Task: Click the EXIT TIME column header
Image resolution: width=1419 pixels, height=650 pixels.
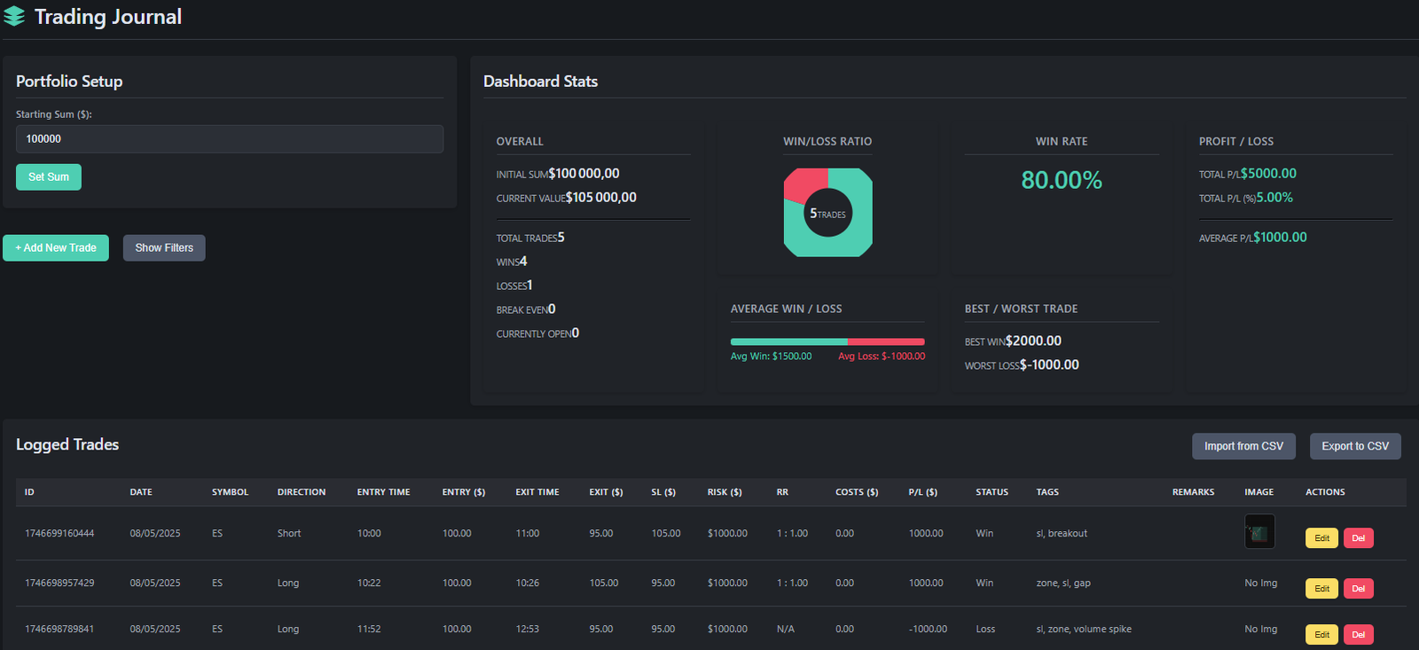Action: pos(537,492)
